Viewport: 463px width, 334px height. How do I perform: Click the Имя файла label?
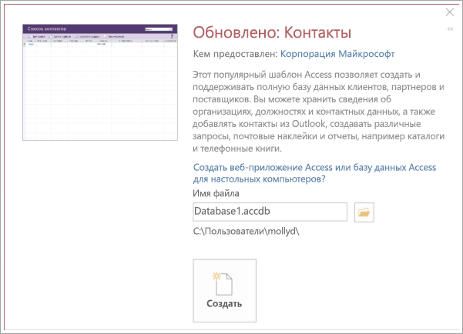(216, 194)
